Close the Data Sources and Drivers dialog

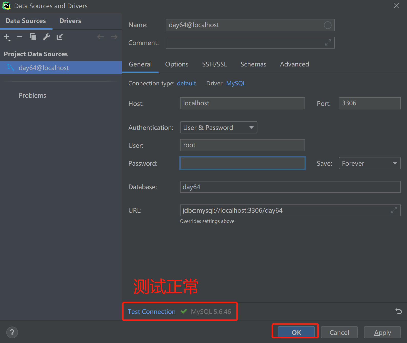396,6
